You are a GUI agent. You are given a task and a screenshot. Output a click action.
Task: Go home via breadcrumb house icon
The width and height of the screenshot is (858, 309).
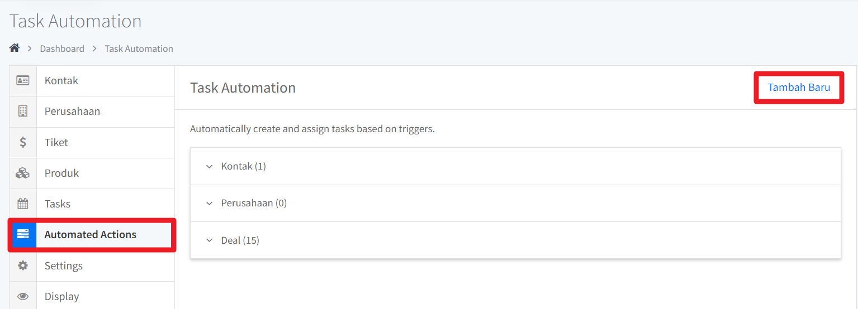coord(15,48)
